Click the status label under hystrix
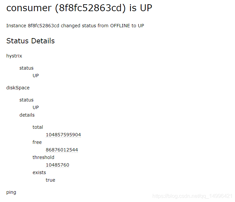 [x=26, y=68]
